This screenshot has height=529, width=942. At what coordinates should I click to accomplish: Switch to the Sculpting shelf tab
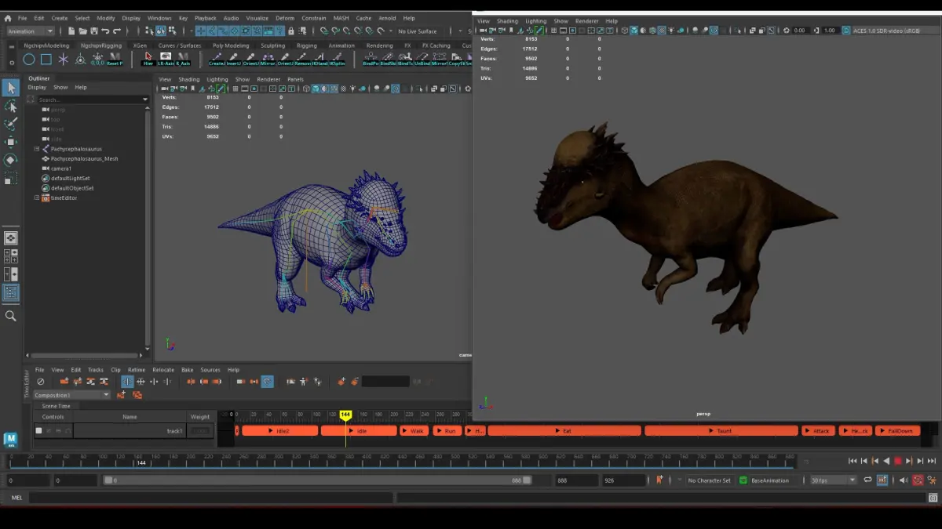(x=272, y=45)
